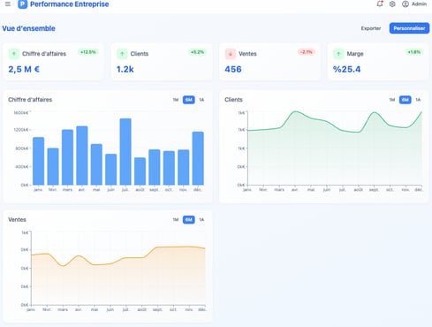The image size is (432, 327).
Task: Select 1M range on Ventes chart
Action: (x=176, y=220)
